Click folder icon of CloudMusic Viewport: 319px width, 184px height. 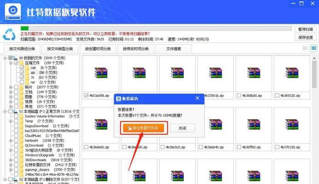coord(22,135)
